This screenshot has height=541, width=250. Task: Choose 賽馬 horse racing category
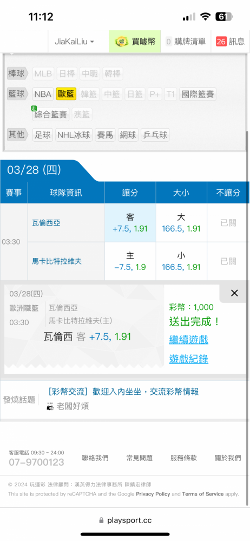[x=105, y=135]
